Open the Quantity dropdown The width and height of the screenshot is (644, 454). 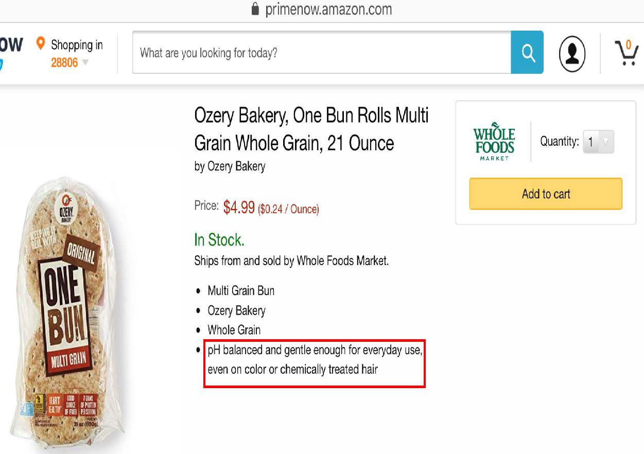(x=598, y=142)
